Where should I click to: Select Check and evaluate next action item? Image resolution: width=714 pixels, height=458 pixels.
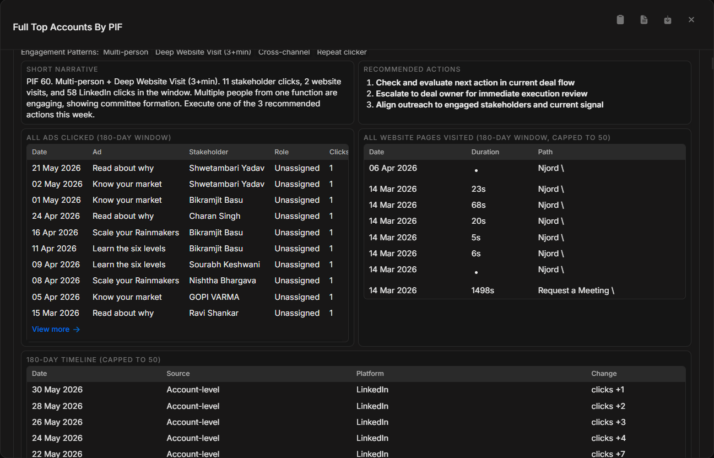[475, 83]
